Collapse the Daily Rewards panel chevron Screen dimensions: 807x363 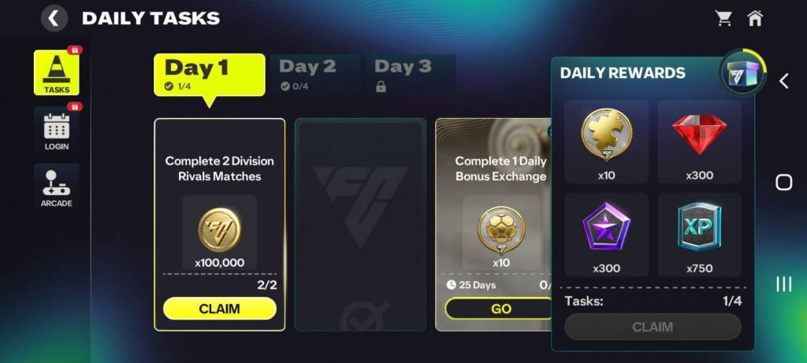point(783,81)
